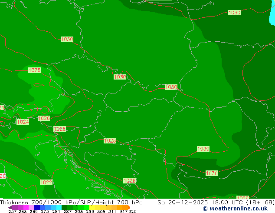Image resolution: width=275 pixels, height=213 pixels.
Task: Select the pale pink legend swatch
Action: [x=31, y=207]
